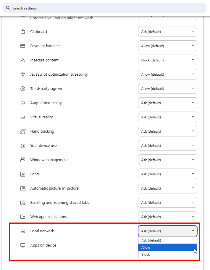Focus the Search settings field
Viewport: 210px width, 270px height.
click(105, 8)
